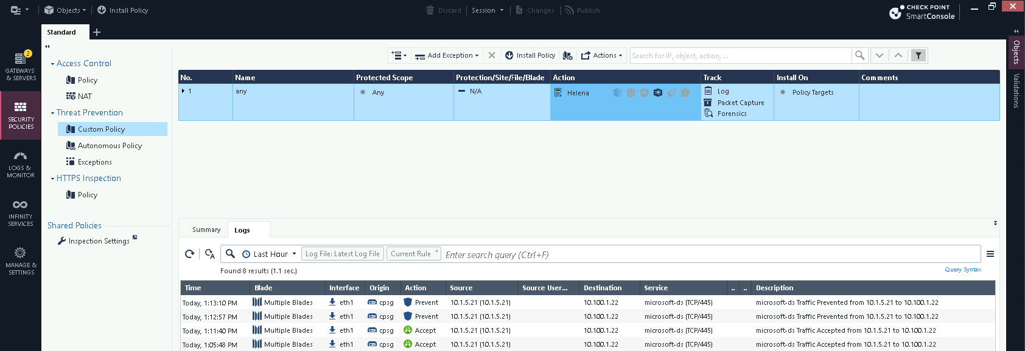
Task: Click the logs options hamburger menu icon
Action: point(990,254)
